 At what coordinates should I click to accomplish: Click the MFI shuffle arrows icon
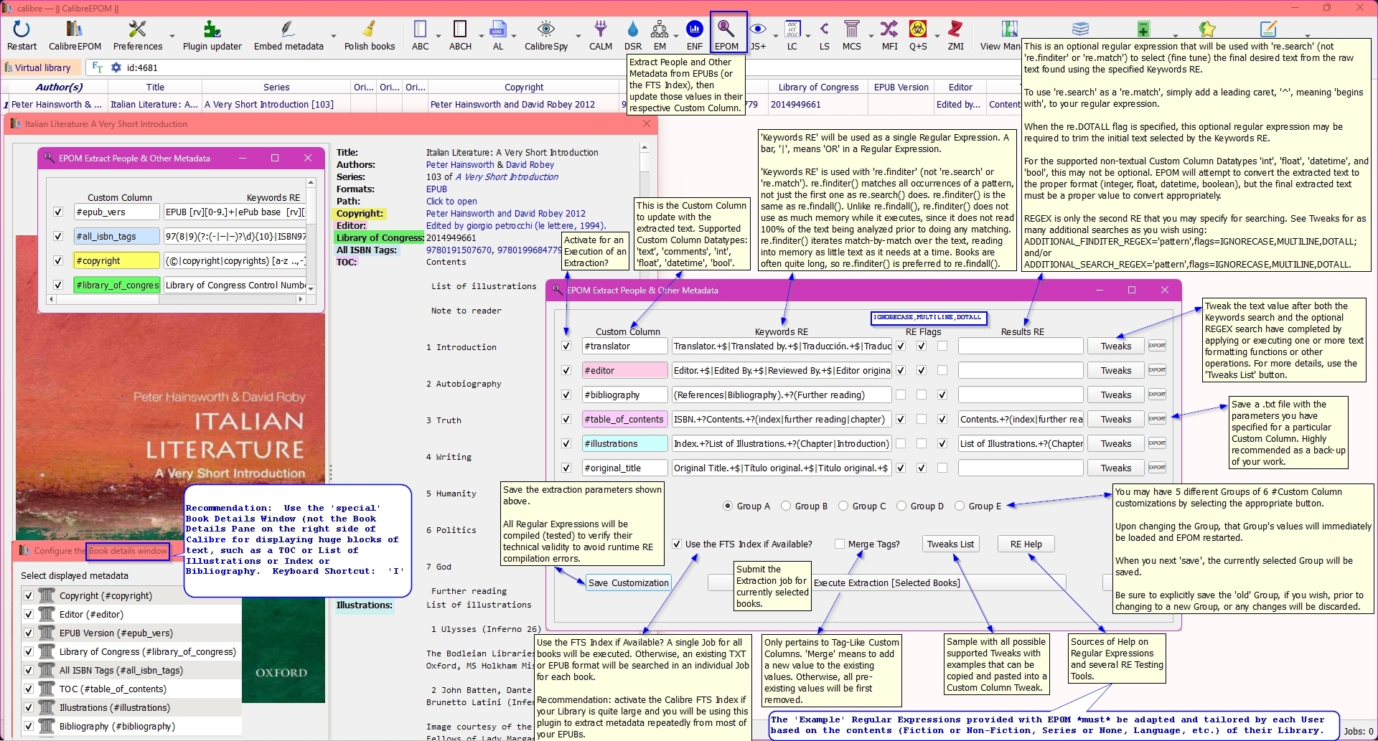[889, 29]
